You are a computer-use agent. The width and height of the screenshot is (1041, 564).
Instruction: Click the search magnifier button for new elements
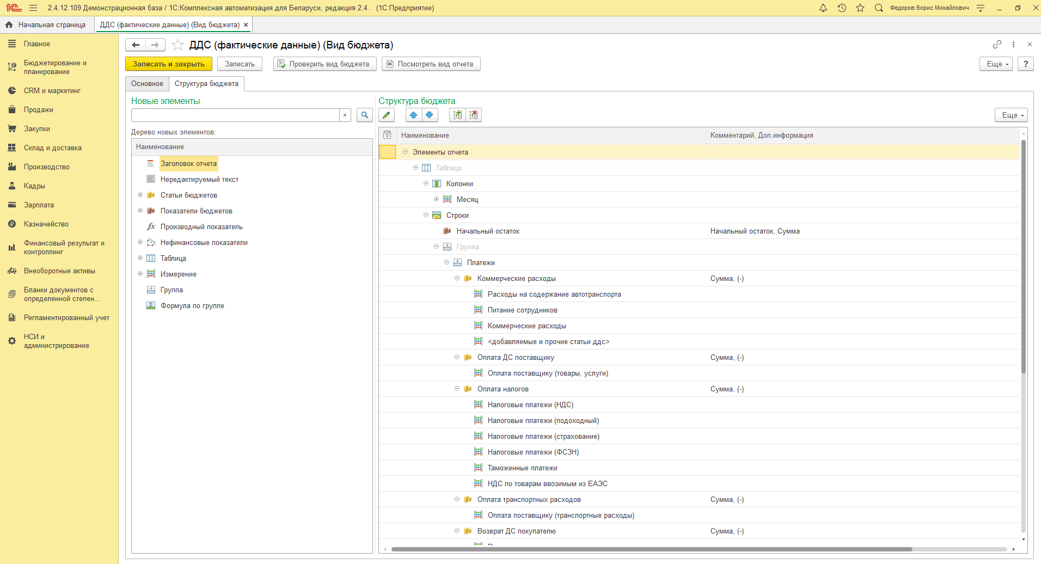tap(365, 115)
